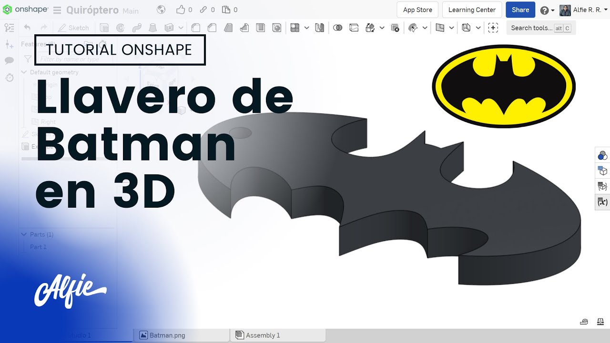The height and width of the screenshot is (343, 610).
Task: Collapse the Parts (1) group
Action: tap(24, 234)
